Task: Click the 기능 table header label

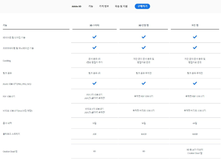Action: [5, 25]
